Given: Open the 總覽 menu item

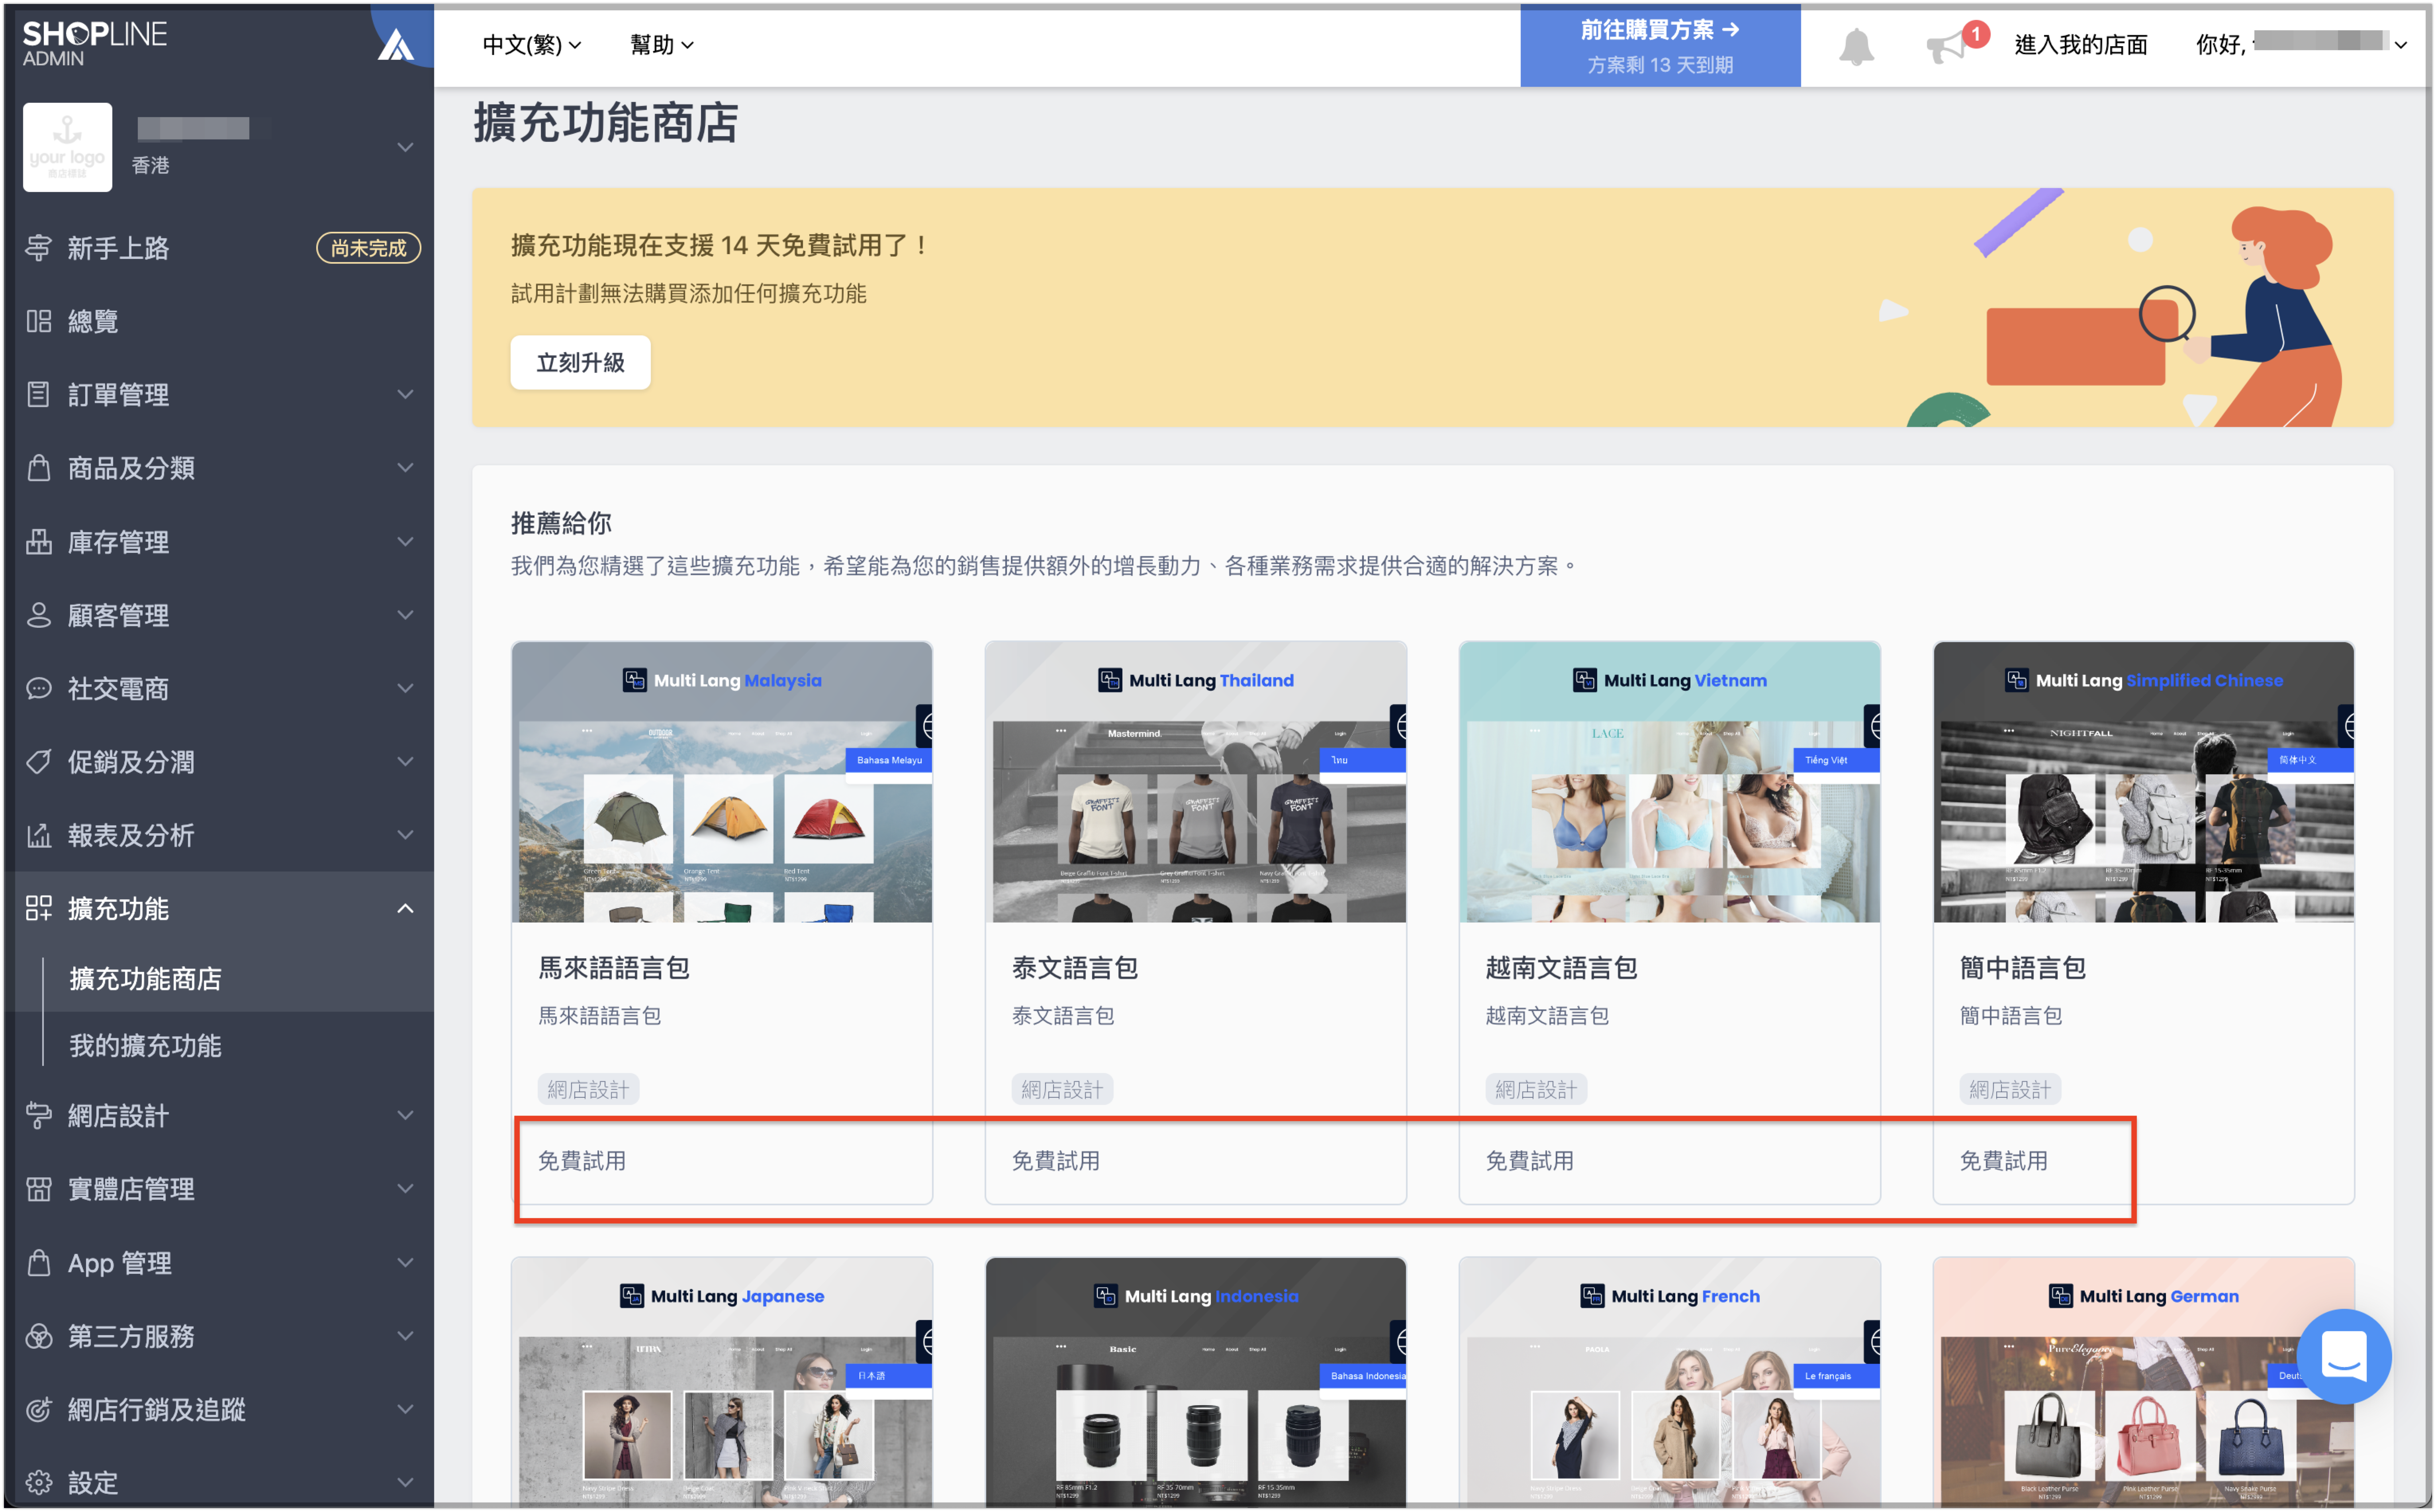Looking at the screenshot, I should tap(219, 321).
